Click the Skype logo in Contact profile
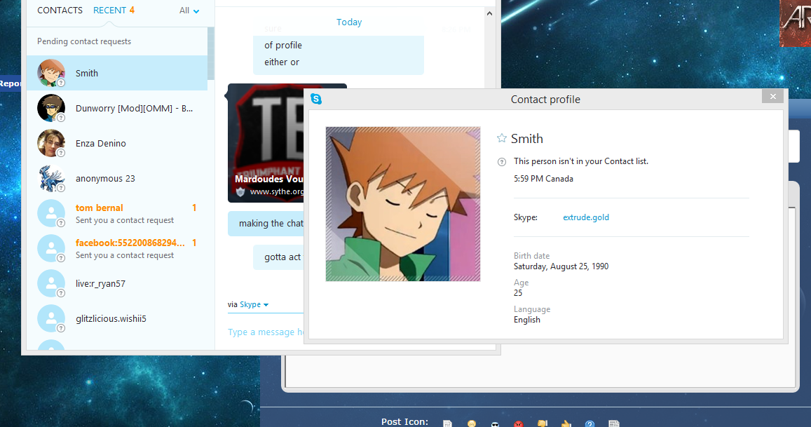Image resolution: width=811 pixels, height=427 pixels. (x=316, y=99)
